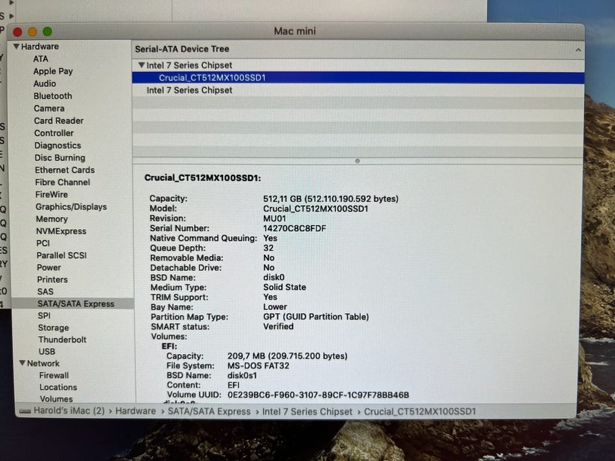
Task: View Thunderbolt device info
Action: tap(62, 339)
